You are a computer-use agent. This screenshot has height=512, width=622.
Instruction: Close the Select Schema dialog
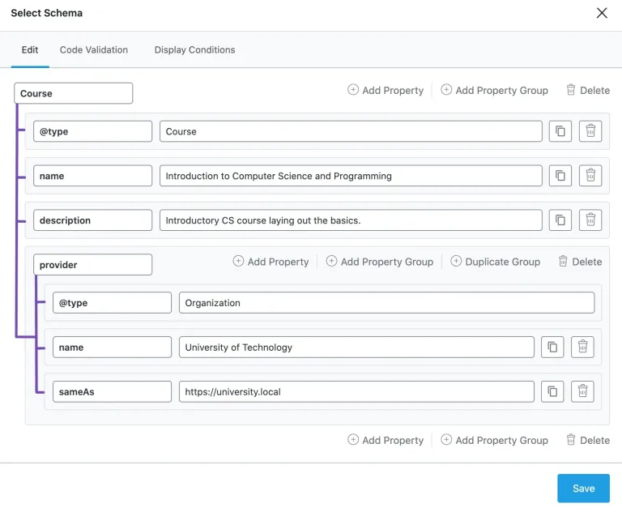(x=602, y=13)
